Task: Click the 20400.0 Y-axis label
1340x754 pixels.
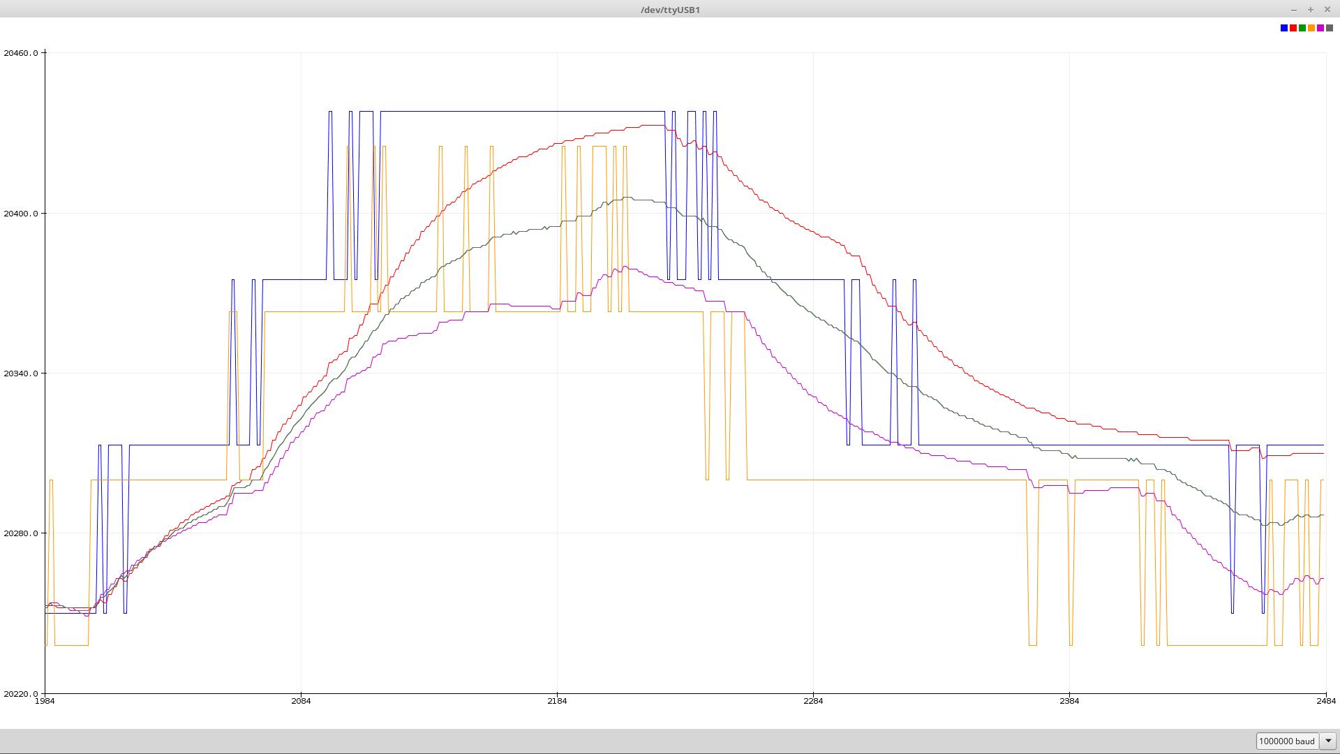Action: (x=20, y=214)
